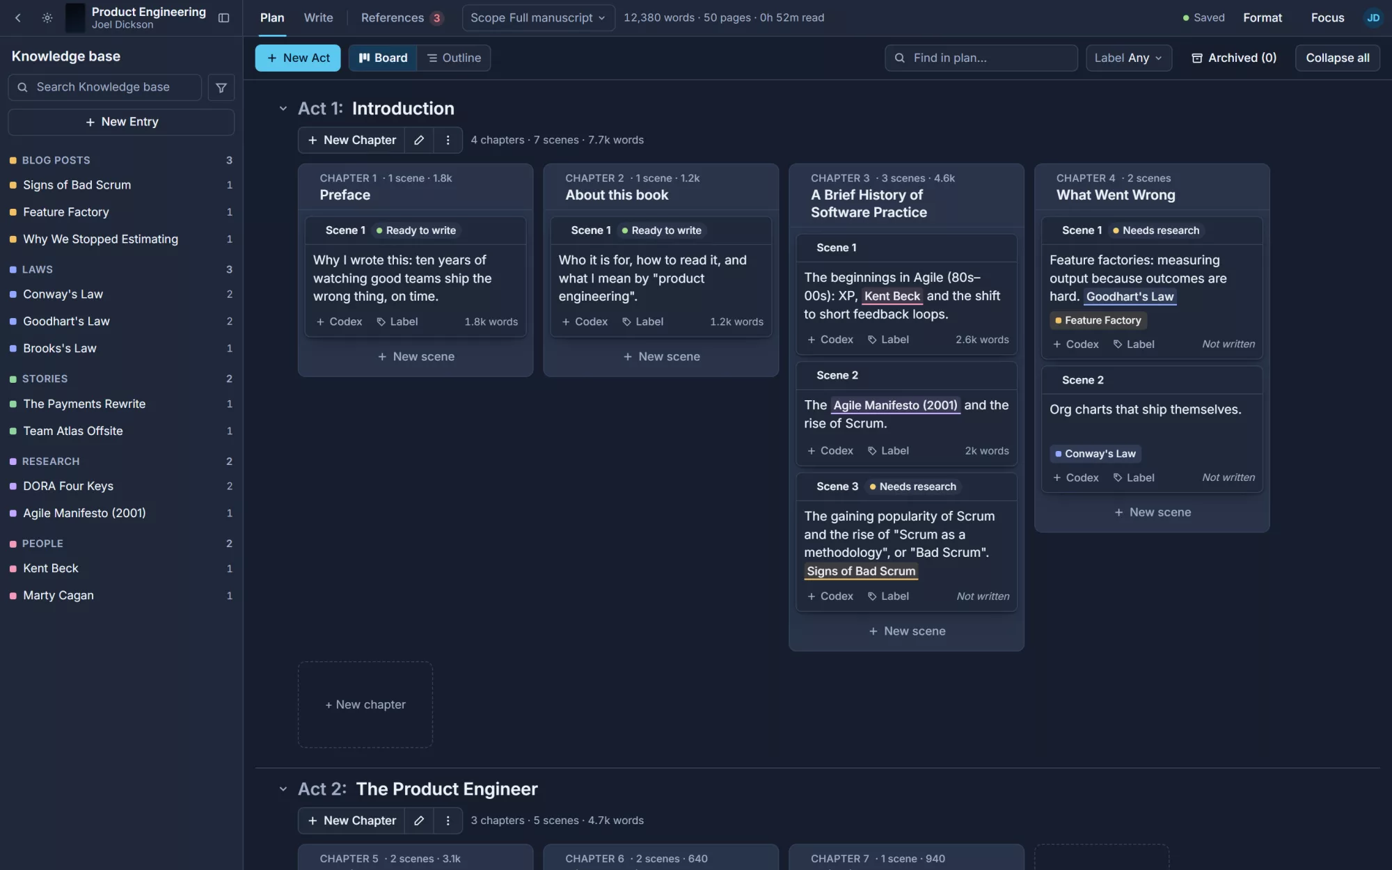The width and height of the screenshot is (1392, 870).
Task: Edit Act 1 with pencil icon
Action: pyautogui.click(x=419, y=140)
